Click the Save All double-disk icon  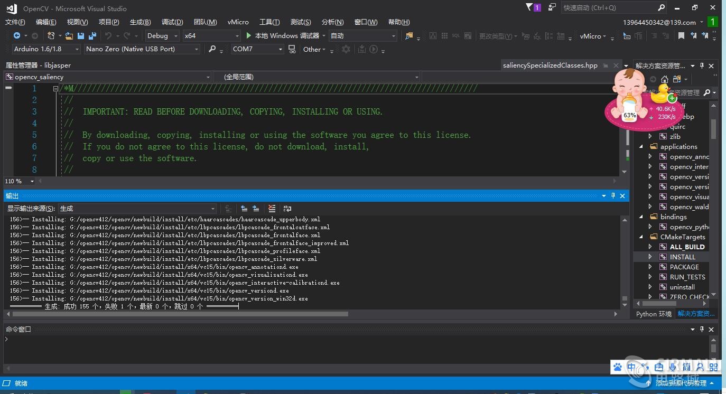(92, 36)
